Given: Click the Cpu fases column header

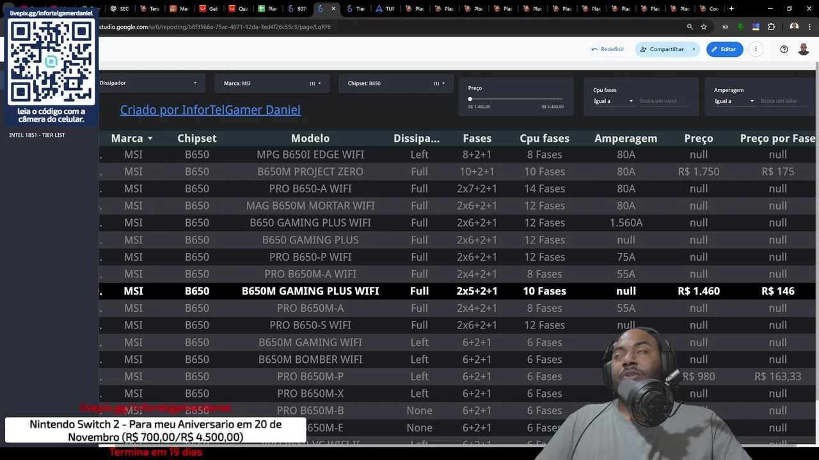Looking at the screenshot, I should pyautogui.click(x=545, y=138).
